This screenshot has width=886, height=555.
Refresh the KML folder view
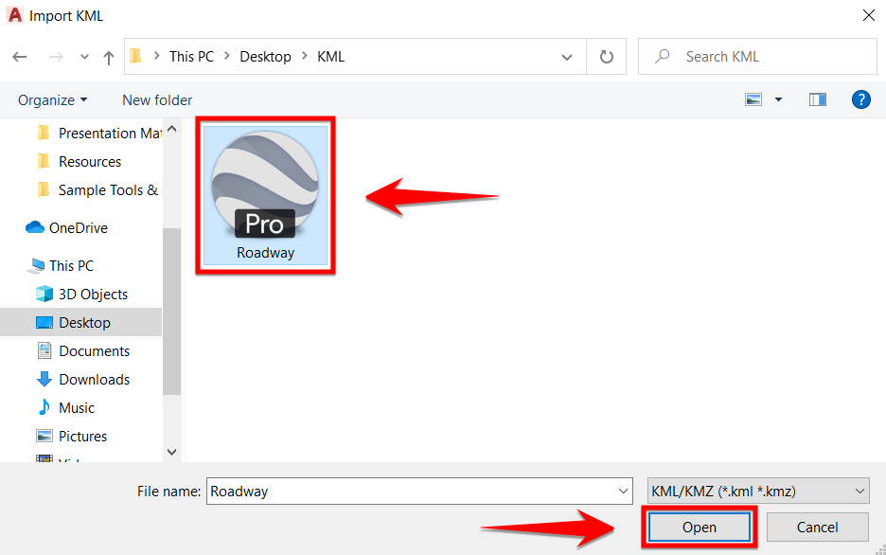[x=607, y=57]
